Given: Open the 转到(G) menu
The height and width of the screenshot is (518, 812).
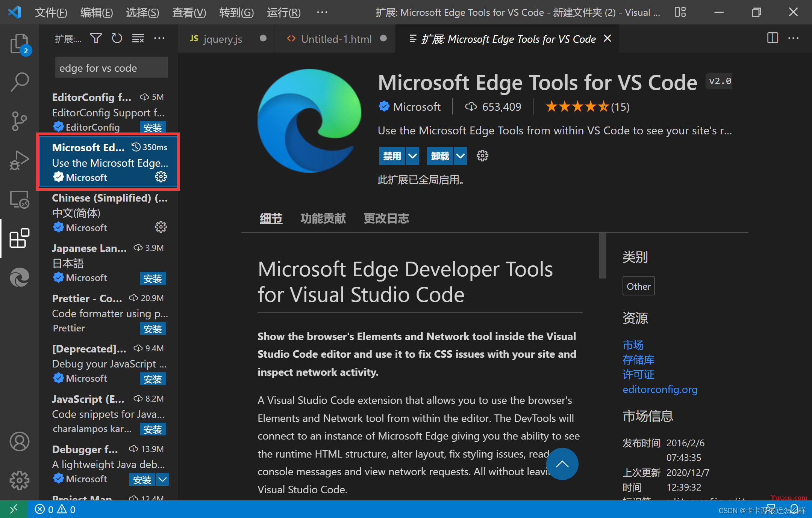Looking at the screenshot, I should [x=236, y=13].
